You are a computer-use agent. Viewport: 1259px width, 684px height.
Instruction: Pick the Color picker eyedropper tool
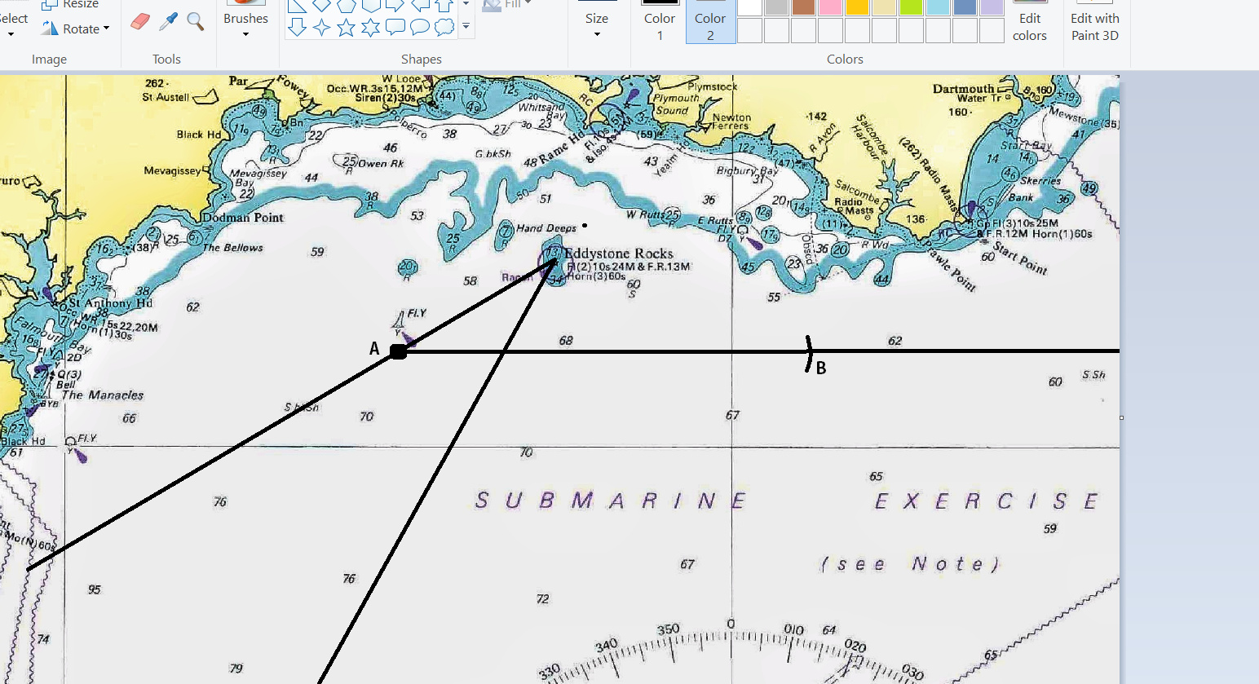(168, 21)
